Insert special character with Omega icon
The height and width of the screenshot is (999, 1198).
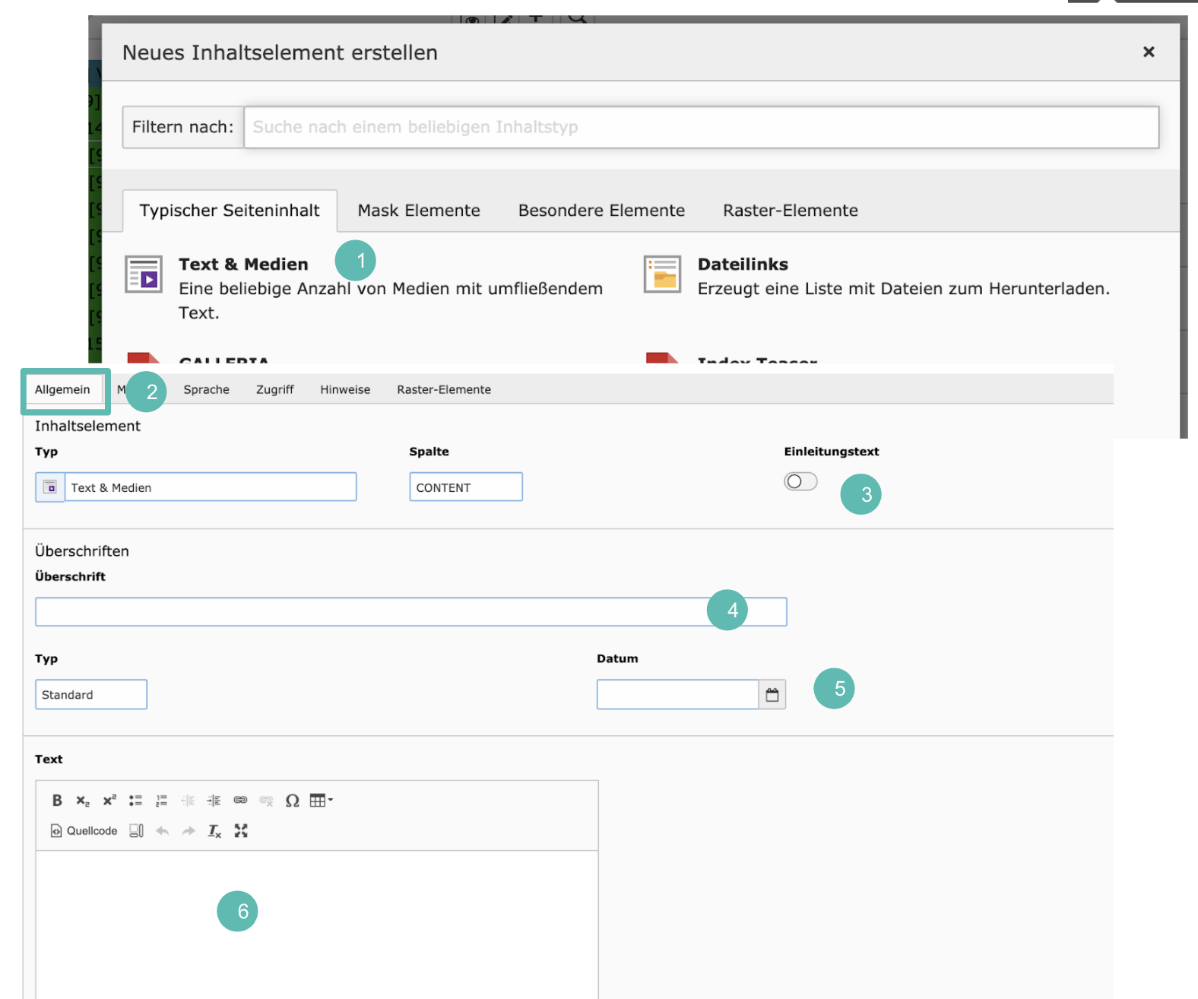pos(292,801)
